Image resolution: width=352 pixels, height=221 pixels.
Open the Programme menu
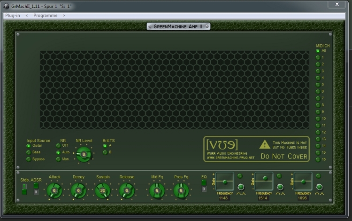[45, 16]
